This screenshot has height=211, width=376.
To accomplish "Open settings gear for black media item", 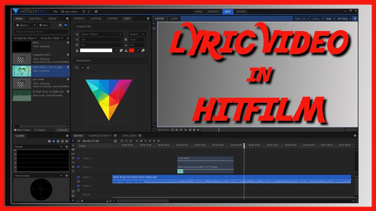I will click(68, 42).
